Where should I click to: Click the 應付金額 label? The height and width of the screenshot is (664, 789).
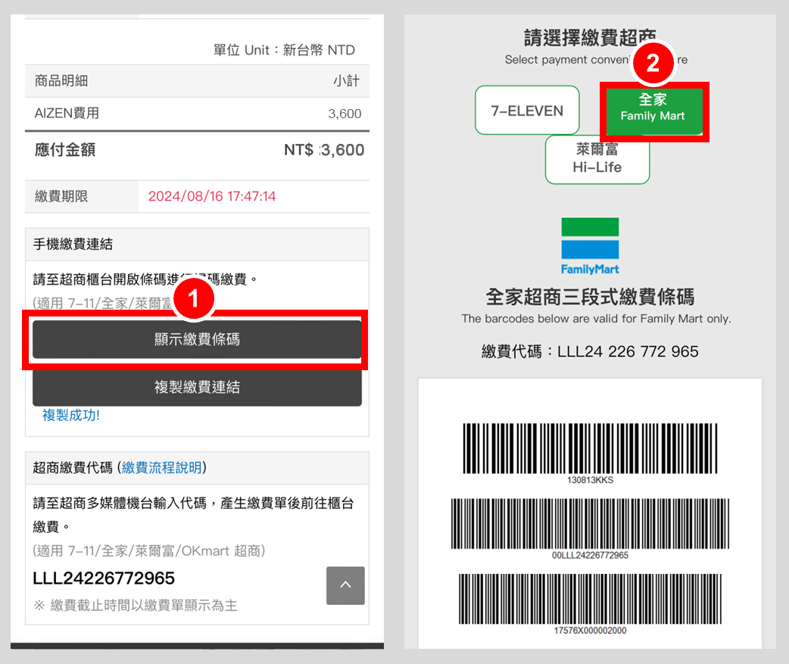[x=65, y=149]
